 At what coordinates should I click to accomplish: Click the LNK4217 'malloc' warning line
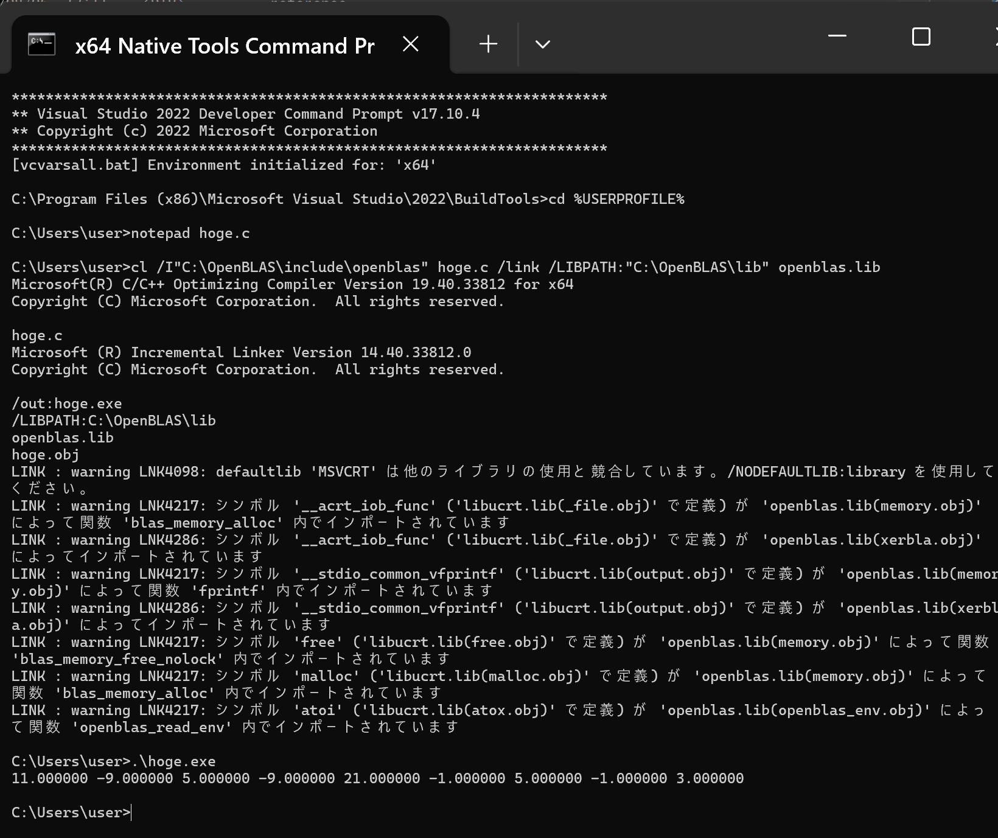[x=499, y=685]
